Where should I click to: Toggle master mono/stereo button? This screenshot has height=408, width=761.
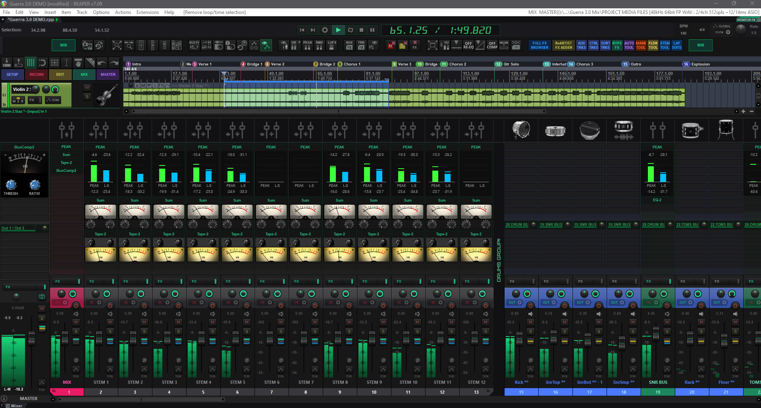[41, 296]
